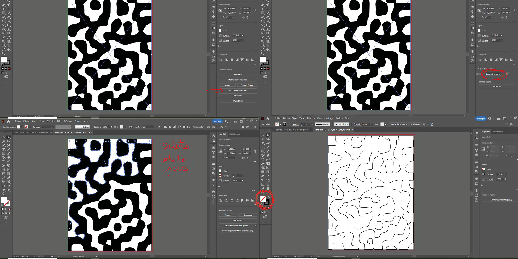Click the none Fill swatch in bottom-right toolbar
This screenshot has height=259, width=518.
pos(263,199)
